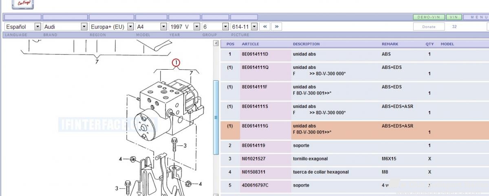489x196 pixels.
Task: Click the ABS+EDS remark in the 8E0614111F row
Action: tap(392, 87)
